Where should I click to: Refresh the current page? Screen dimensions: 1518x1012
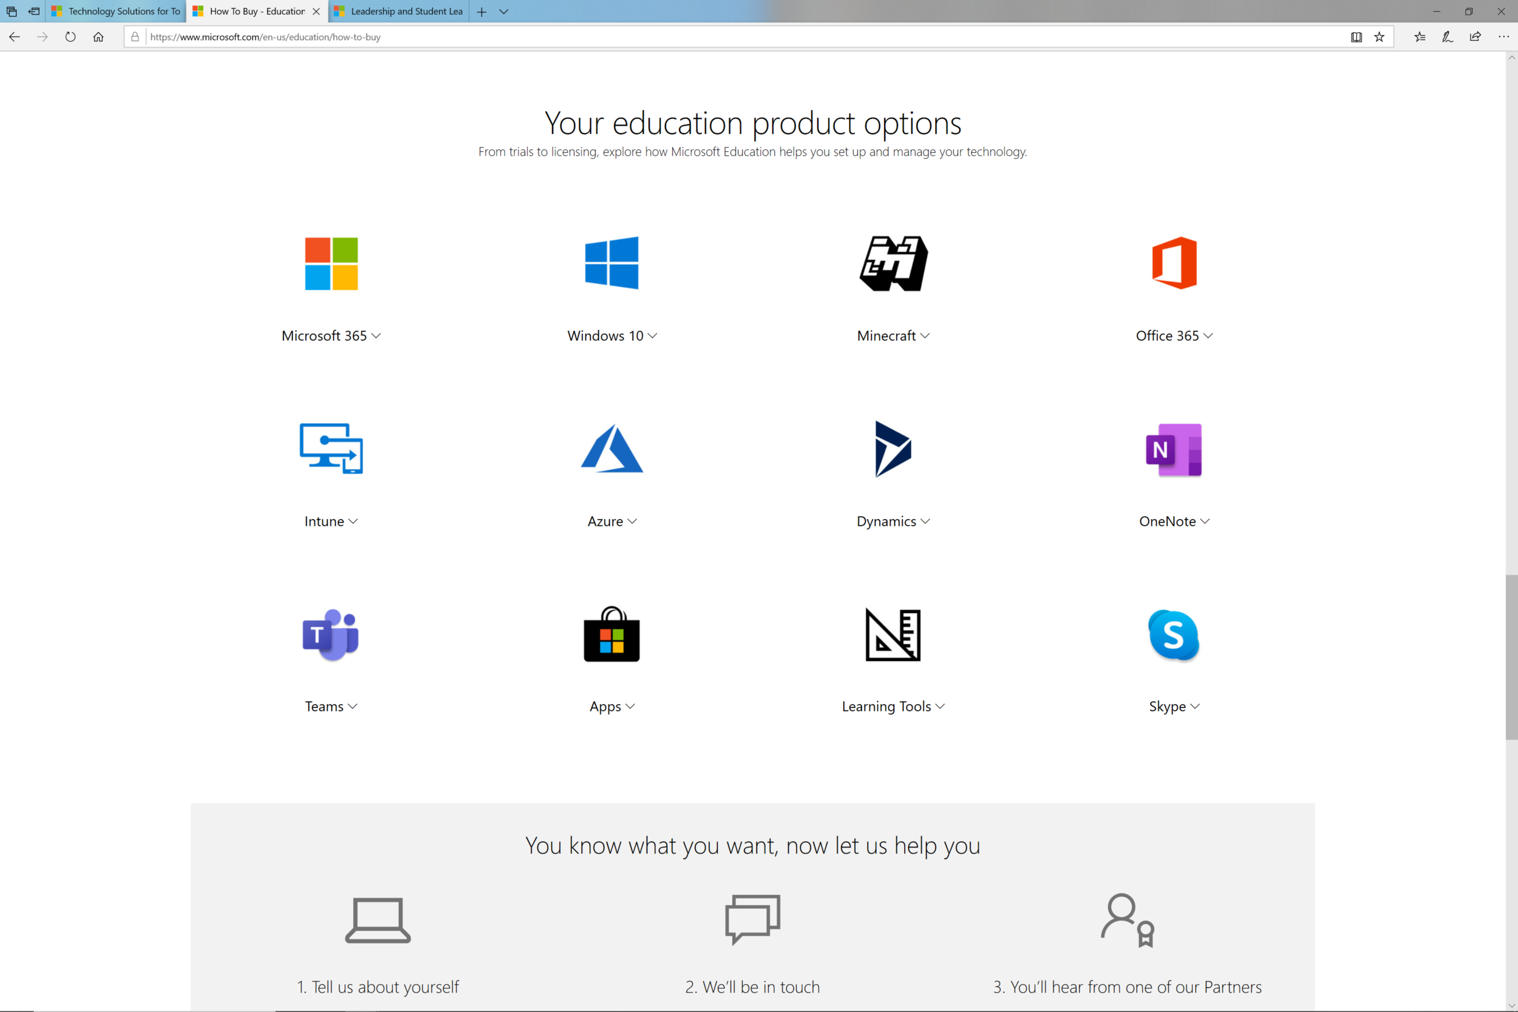[70, 37]
